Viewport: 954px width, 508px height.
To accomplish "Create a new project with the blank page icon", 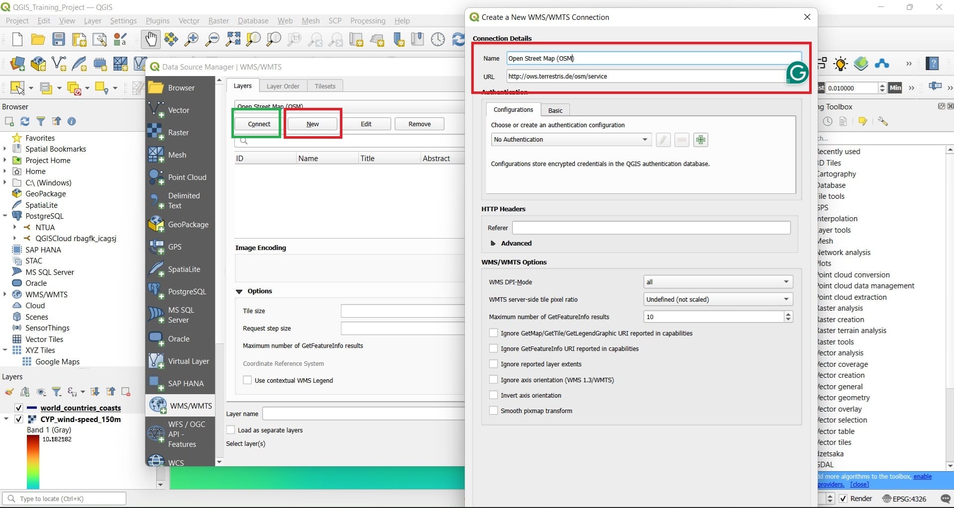I will click(17, 39).
